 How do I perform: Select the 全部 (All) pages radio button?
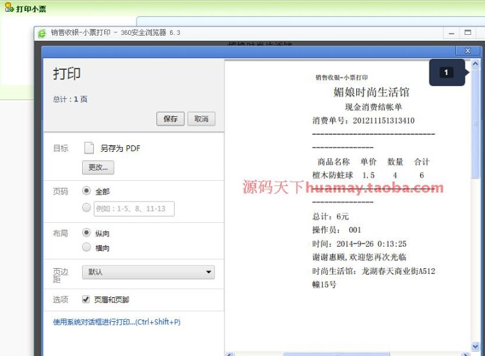(87, 191)
